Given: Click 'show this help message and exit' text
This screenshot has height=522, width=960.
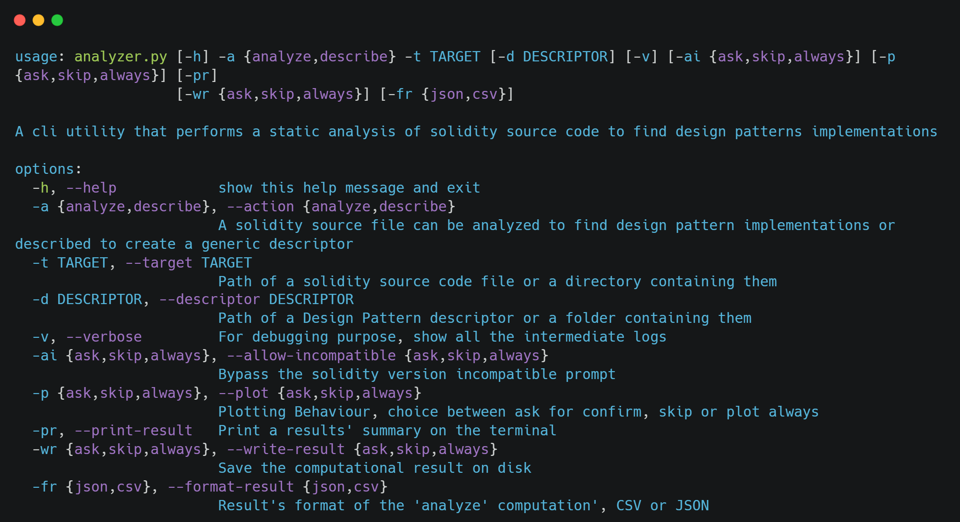Looking at the screenshot, I should coord(349,188).
